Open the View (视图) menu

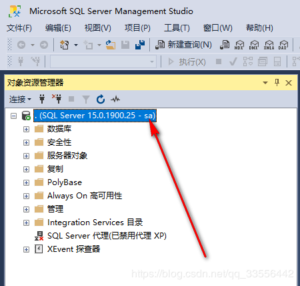click(x=98, y=28)
